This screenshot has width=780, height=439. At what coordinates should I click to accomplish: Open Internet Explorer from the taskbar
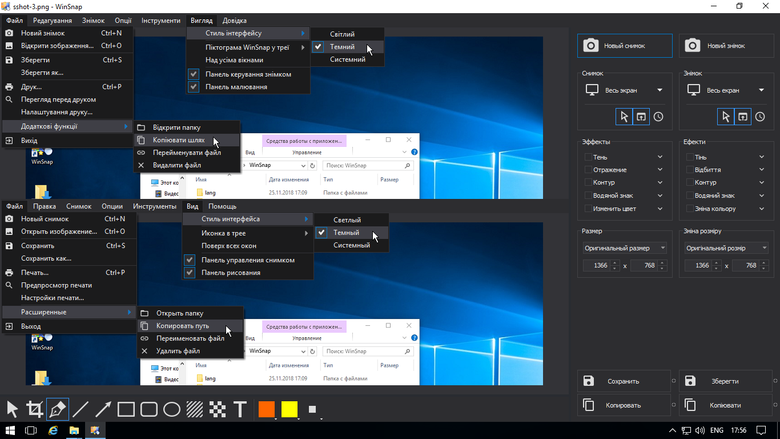click(53, 430)
